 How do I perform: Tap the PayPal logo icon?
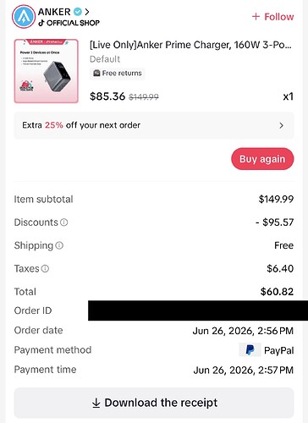click(x=250, y=350)
